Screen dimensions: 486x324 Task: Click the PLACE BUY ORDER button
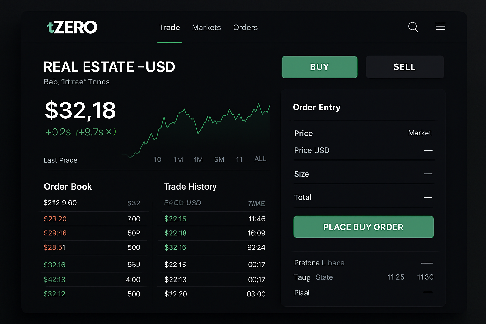363,227
